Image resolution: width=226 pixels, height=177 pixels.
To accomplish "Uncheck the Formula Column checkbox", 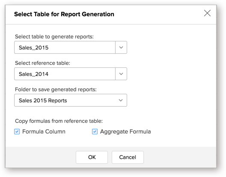I will pyautogui.click(x=17, y=132).
